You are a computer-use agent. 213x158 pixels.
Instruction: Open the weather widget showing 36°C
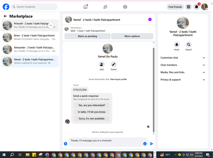[165, 155]
